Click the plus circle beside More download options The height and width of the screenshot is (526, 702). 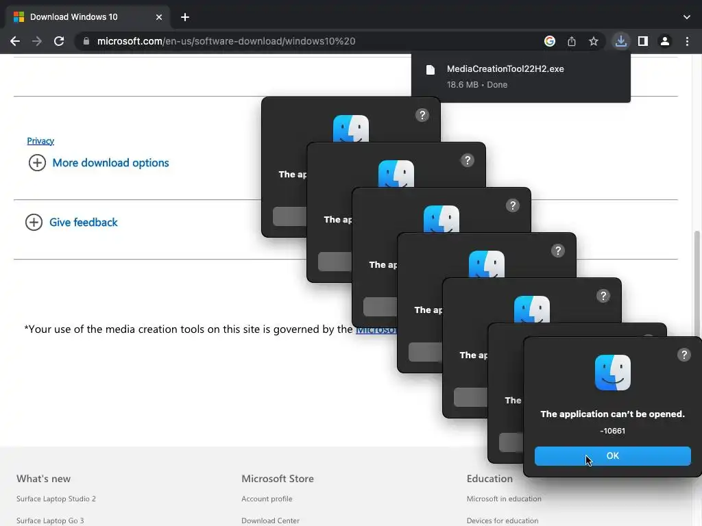point(37,163)
